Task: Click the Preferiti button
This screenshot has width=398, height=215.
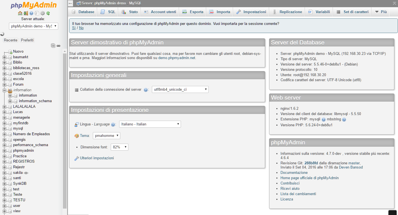Action: [x=27, y=40]
